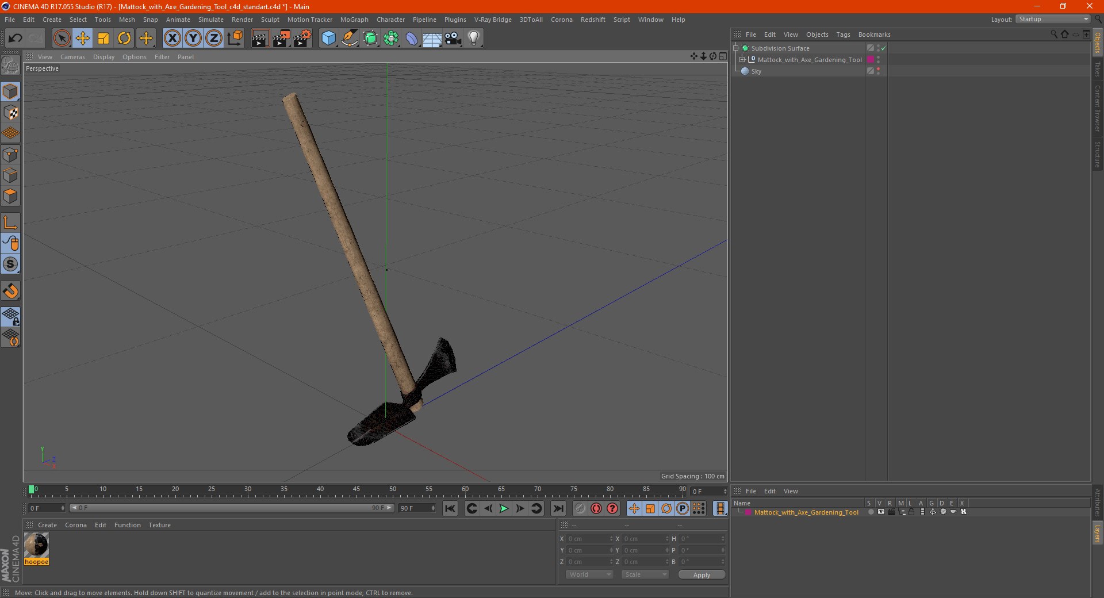Switch to Polygons mode in sidebar
Image resolution: width=1104 pixels, height=598 pixels.
point(10,196)
